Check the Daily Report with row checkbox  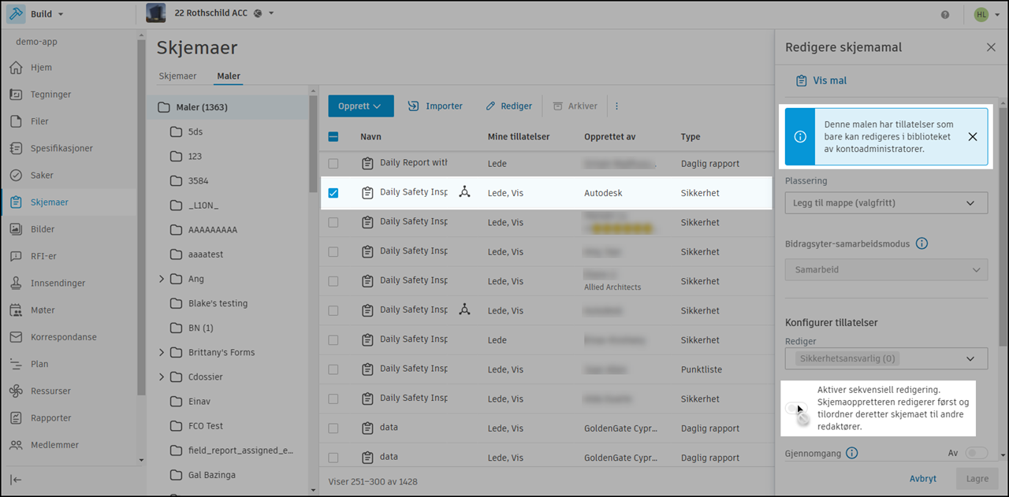tap(333, 163)
